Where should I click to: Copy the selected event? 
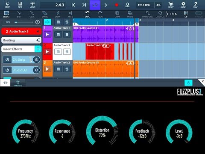[117, 14]
